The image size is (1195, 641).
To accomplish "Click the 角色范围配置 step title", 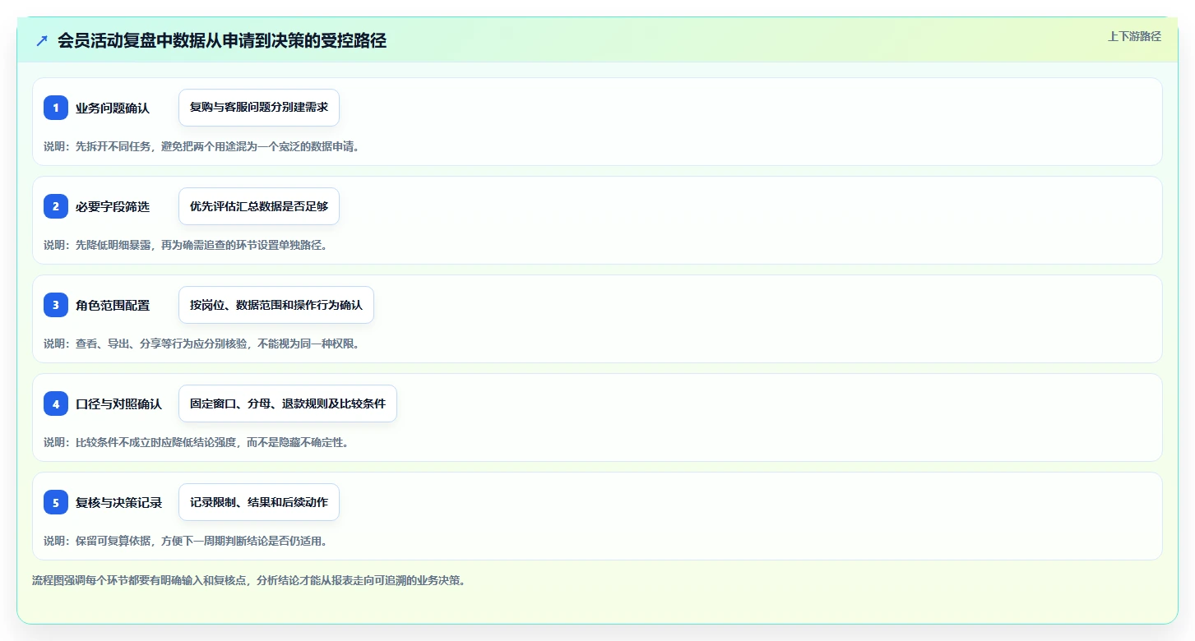I will coord(113,305).
